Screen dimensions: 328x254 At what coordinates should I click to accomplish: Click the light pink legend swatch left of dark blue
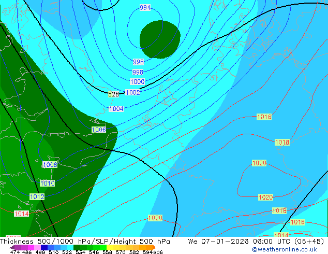38,247
